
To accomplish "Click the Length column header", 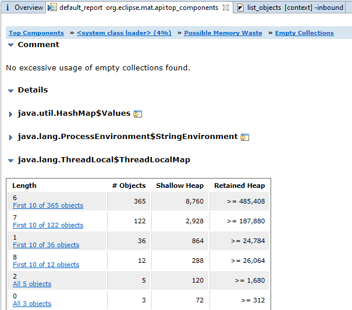I will click(24, 186).
